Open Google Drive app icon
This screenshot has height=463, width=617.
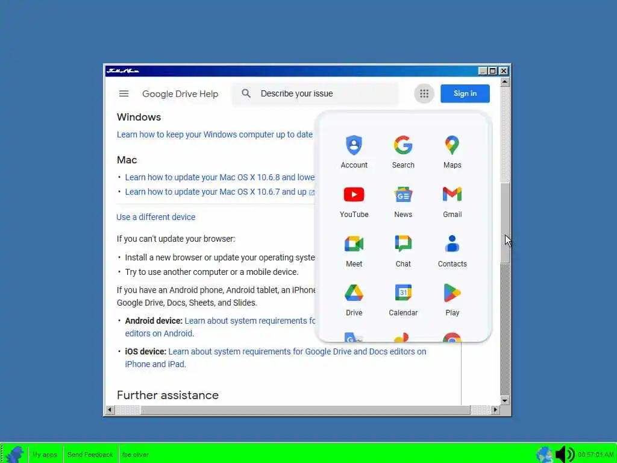tap(354, 300)
